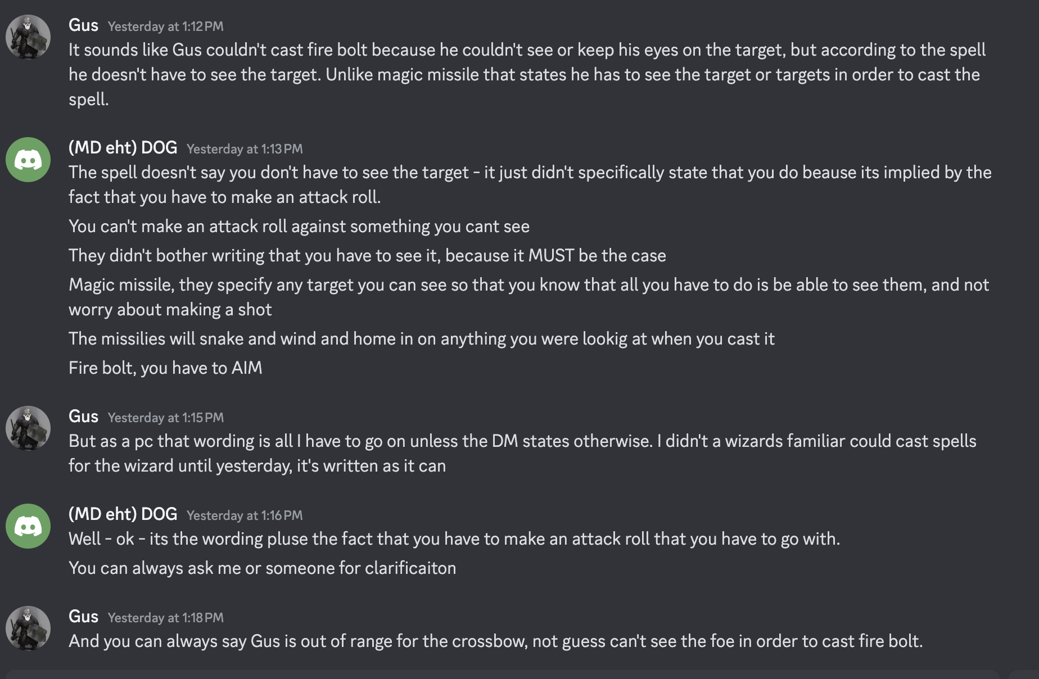Click the message about attack roll against something unseen

pyautogui.click(x=299, y=227)
